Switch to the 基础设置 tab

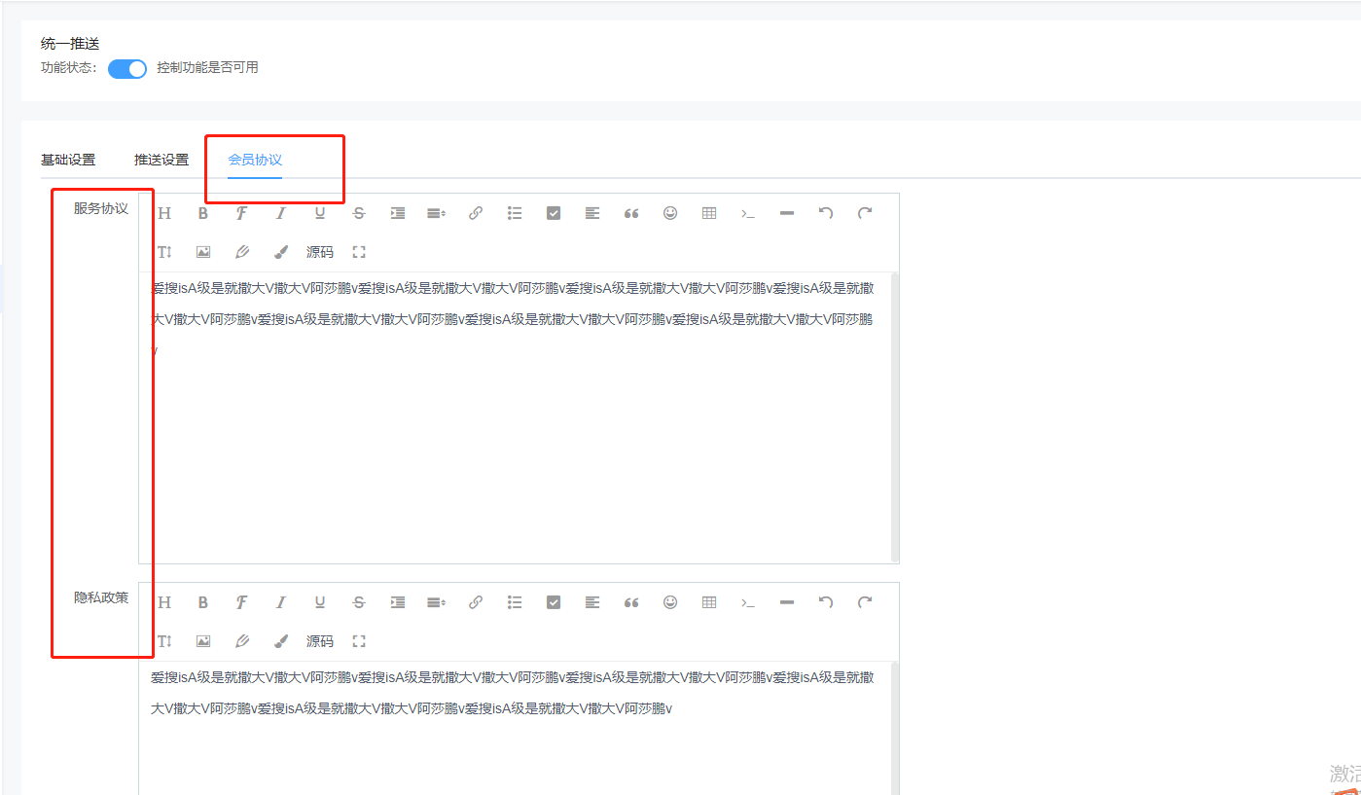pos(68,160)
